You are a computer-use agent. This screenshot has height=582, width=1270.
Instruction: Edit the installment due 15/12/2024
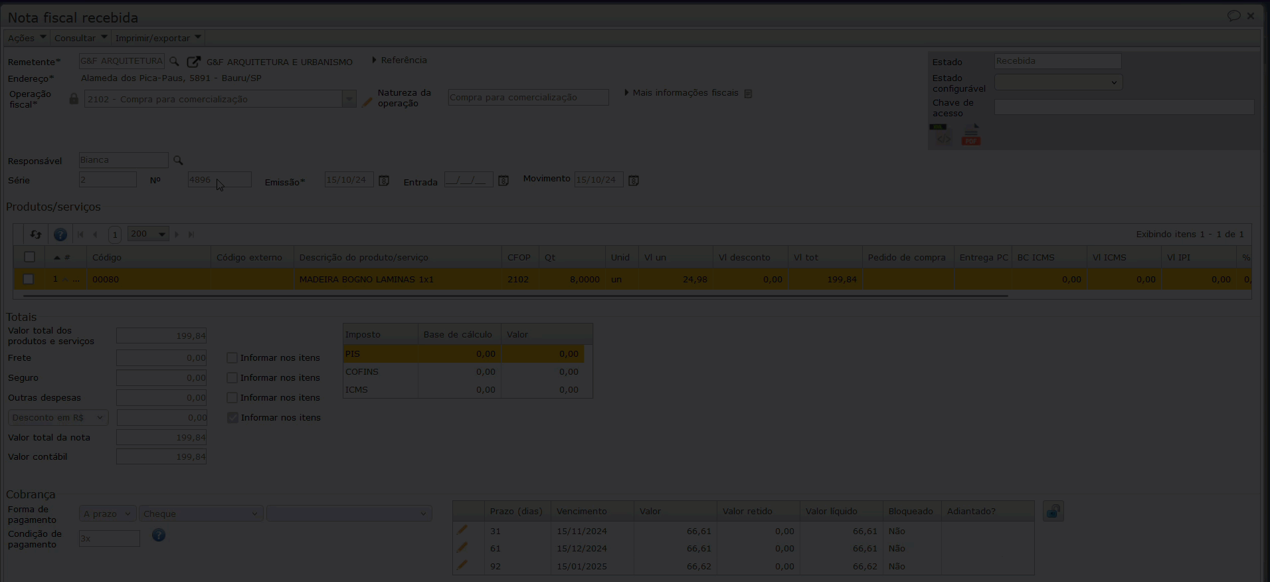tap(462, 547)
